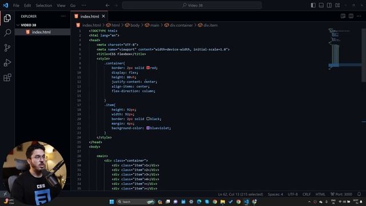Open the black color swatch picker
This screenshot has height=206, width=366.
point(148,119)
